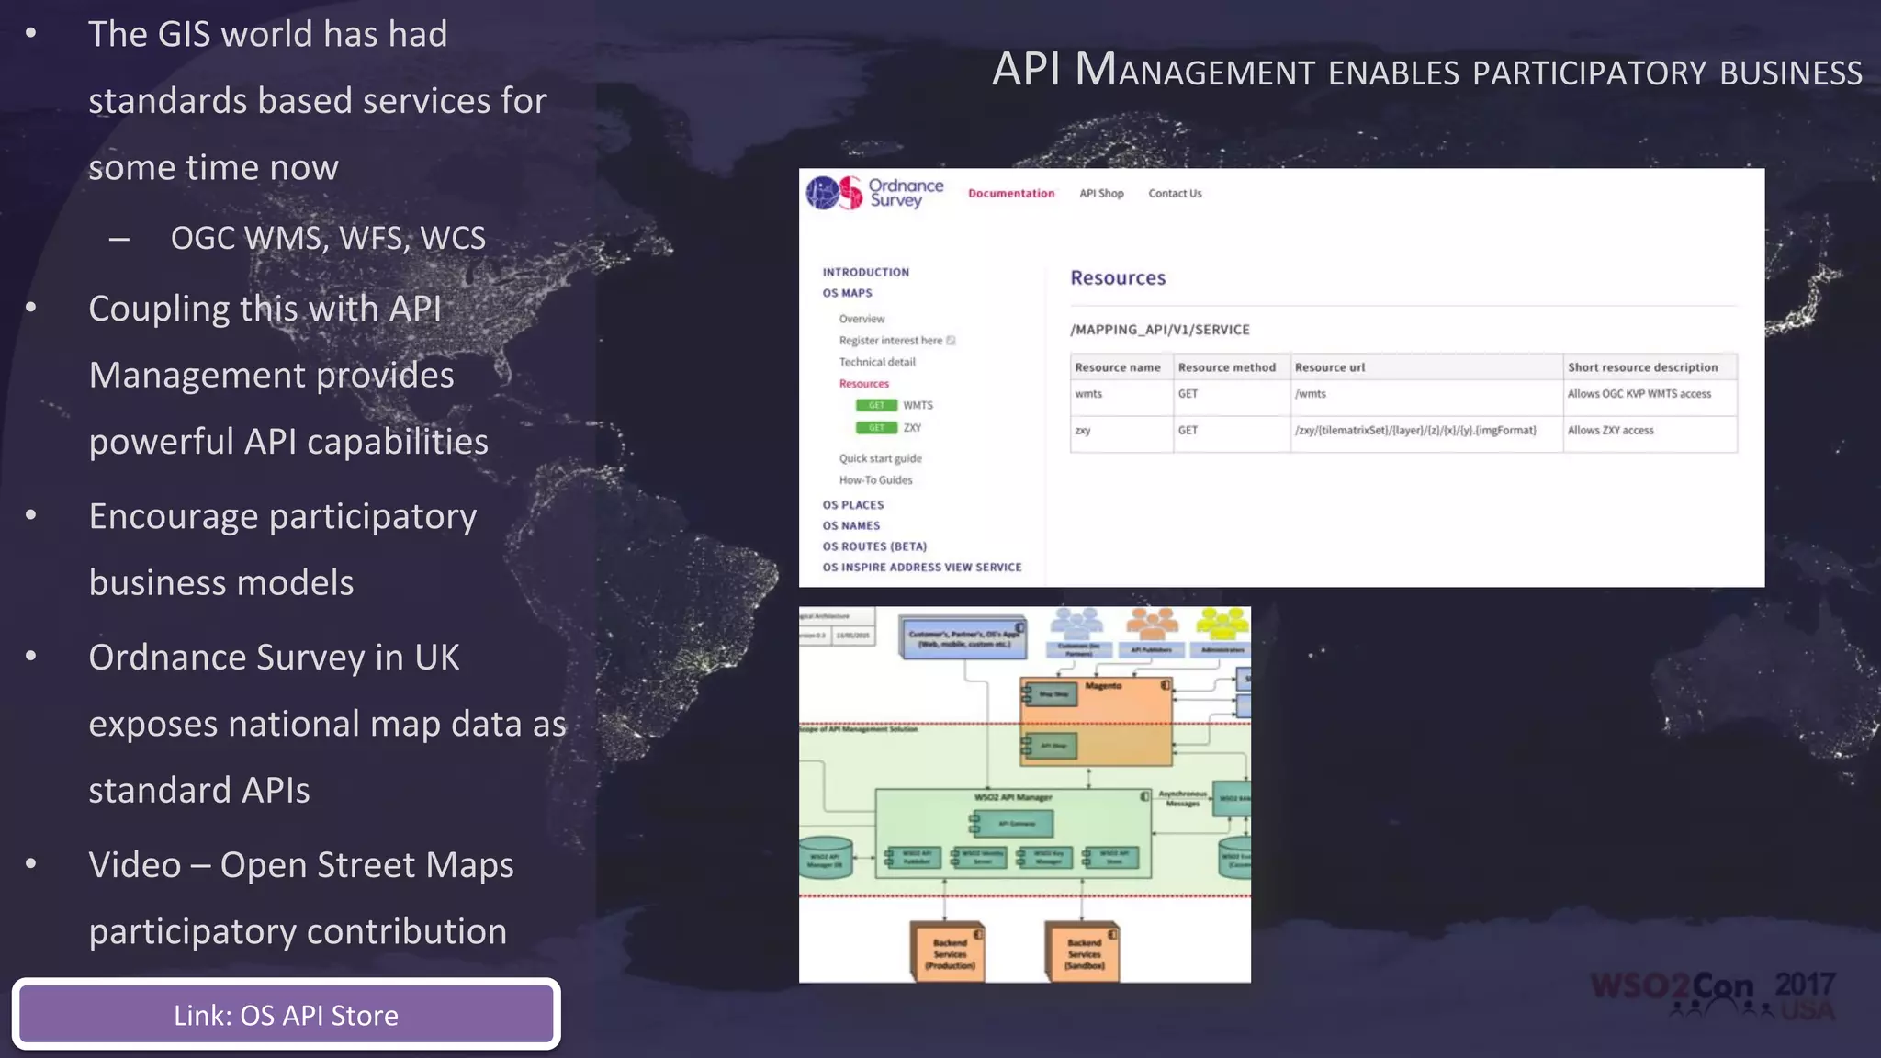Click the WSO2 API Manager DB cylinder
1881x1058 pixels.
coord(825,858)
